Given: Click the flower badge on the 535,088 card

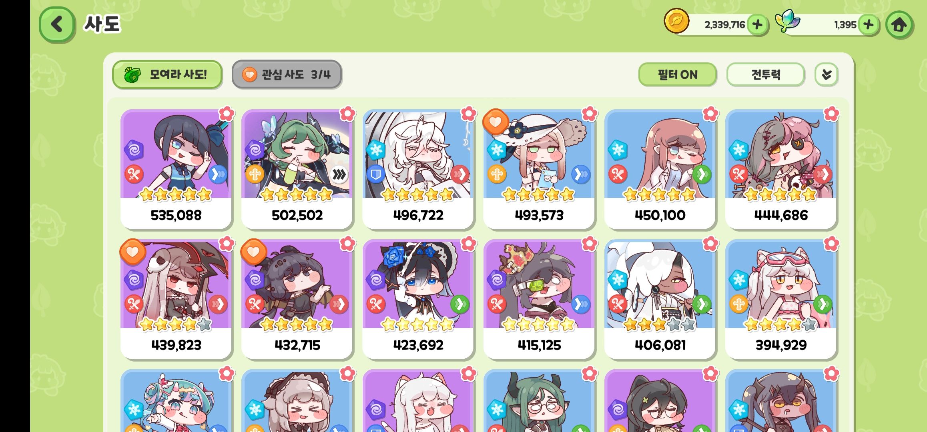Looking at the screenshot, I should [x=227, y=114].
